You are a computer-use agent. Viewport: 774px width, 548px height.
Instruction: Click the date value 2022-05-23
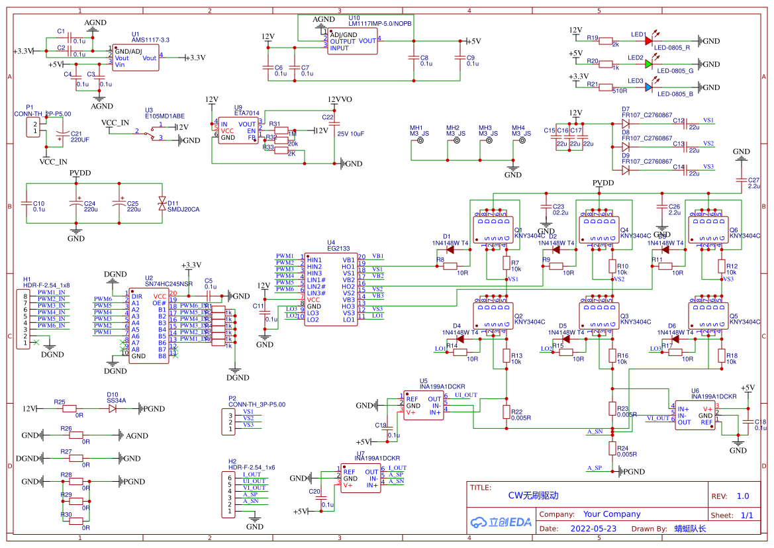pyautogui.click(x=593, y=528)
